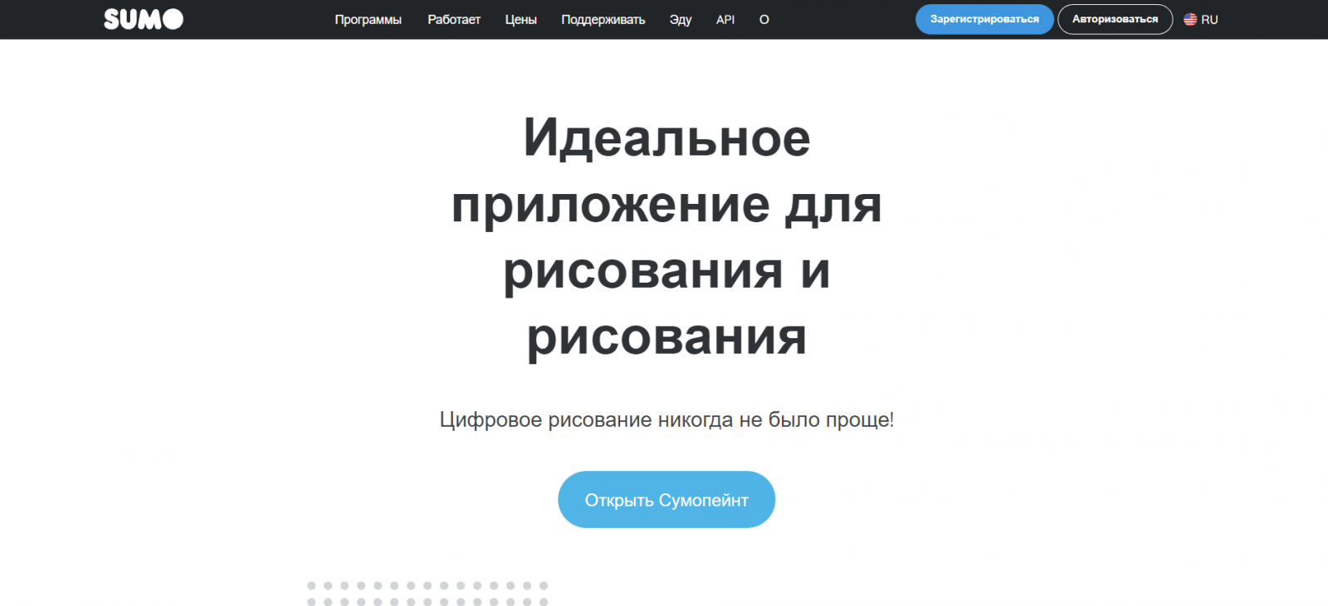Click the Авторизоваться button
The image size is (1328, 606).
click(1115, 19)
